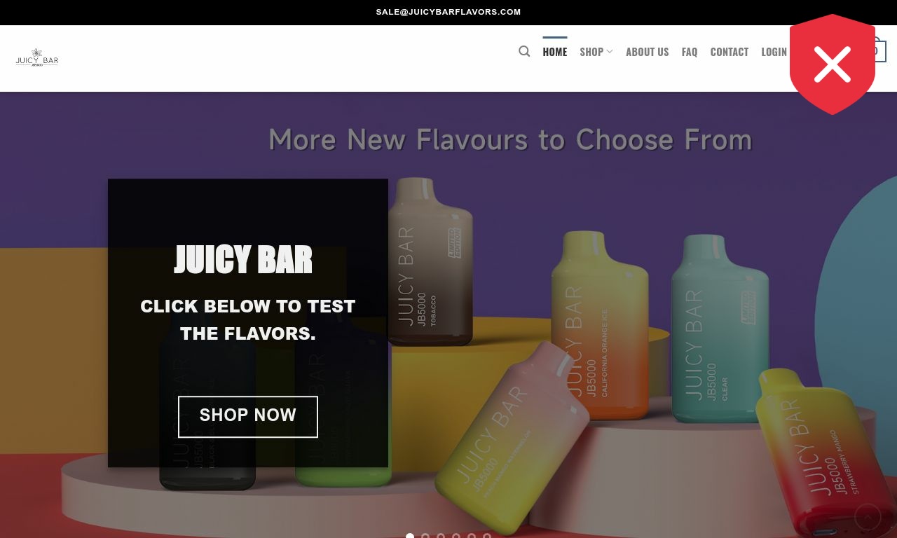Screen dimensions: 897x538
Task: Click the Juicy Bar logo
Action: [37, 57]
